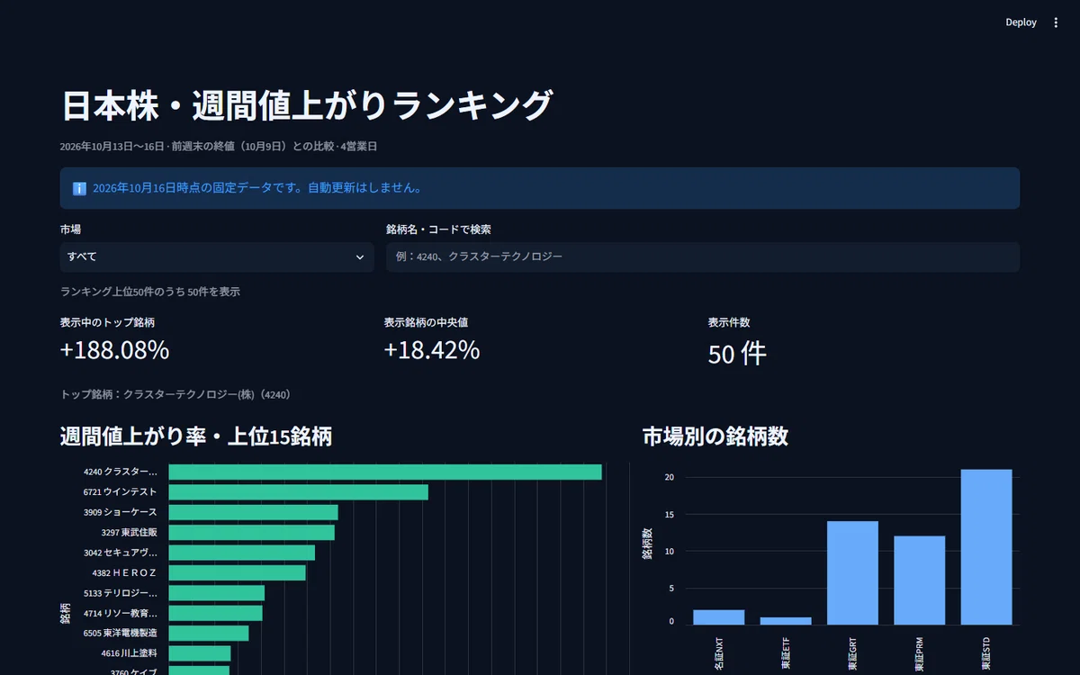Click the bar for 6721 ウインテスト
The height and width of the screenshot is (675, 1080).
click(x=299, y=492)
